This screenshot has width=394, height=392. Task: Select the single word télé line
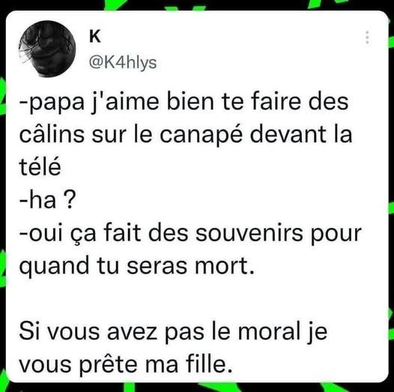pyautogui.click(x=40, y=166)
